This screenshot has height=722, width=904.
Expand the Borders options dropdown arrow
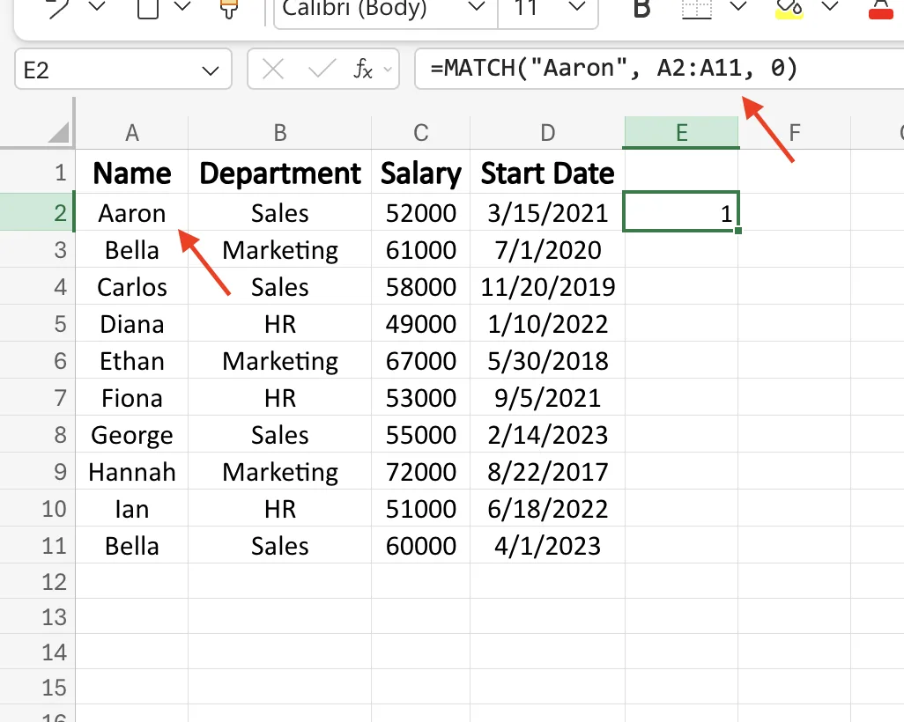pyautogui.click(x=738, y=7)
